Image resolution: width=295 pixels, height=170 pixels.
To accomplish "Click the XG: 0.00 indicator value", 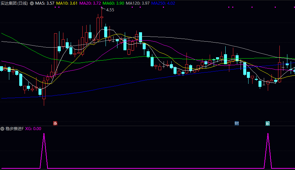I will click(x=33, y=129).
